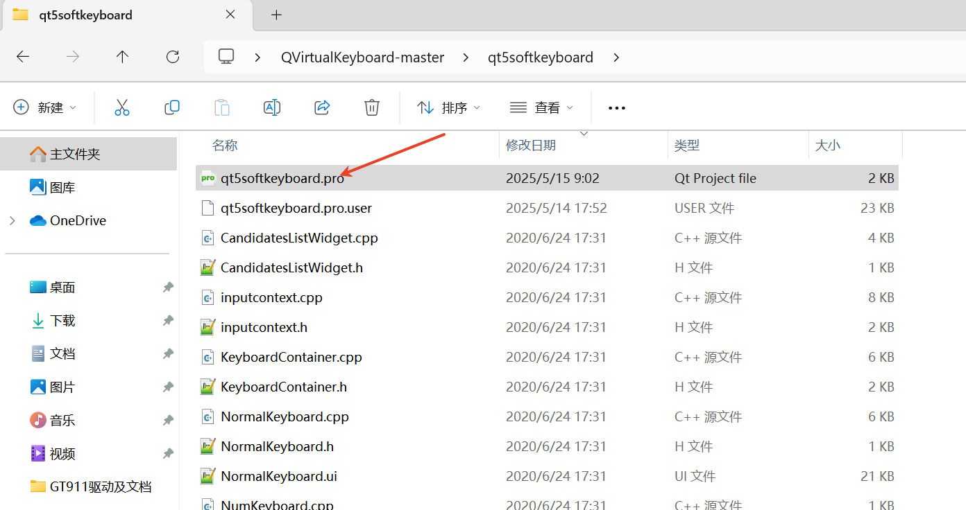Image resolution: width=966 pixels, height=510 pixels.
Task: Unpin 音乐 using its pin icon
Action: point(168,420)
